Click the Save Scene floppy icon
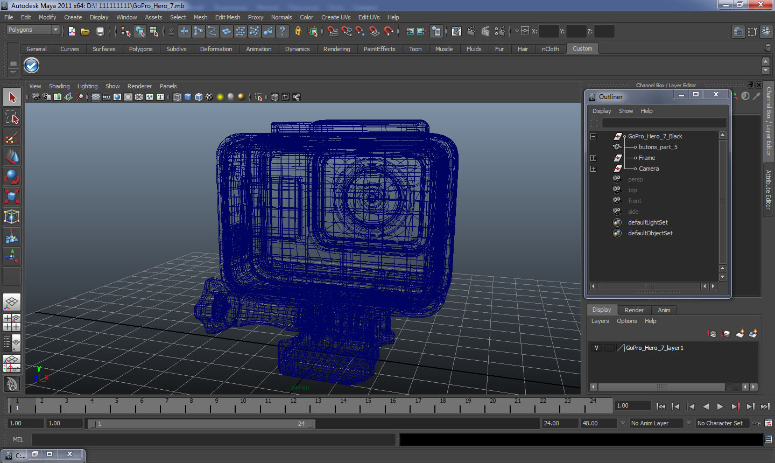 100,31
